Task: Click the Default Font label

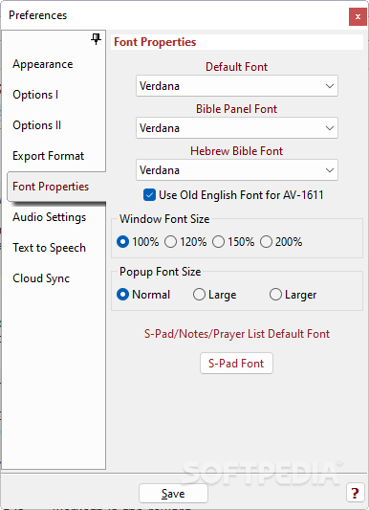Action: pos(236,67)
